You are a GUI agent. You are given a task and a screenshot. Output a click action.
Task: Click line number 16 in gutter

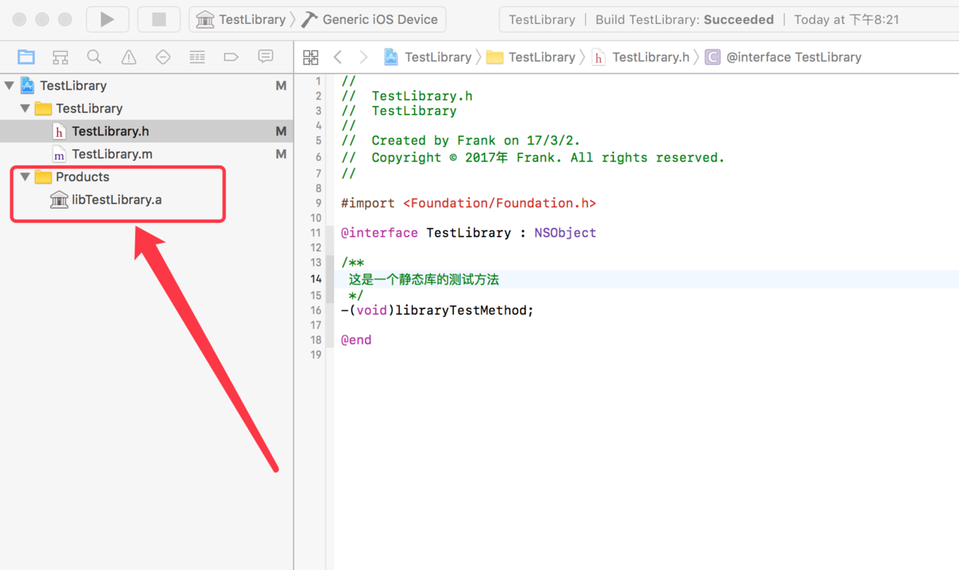click(x=316, y=310)
